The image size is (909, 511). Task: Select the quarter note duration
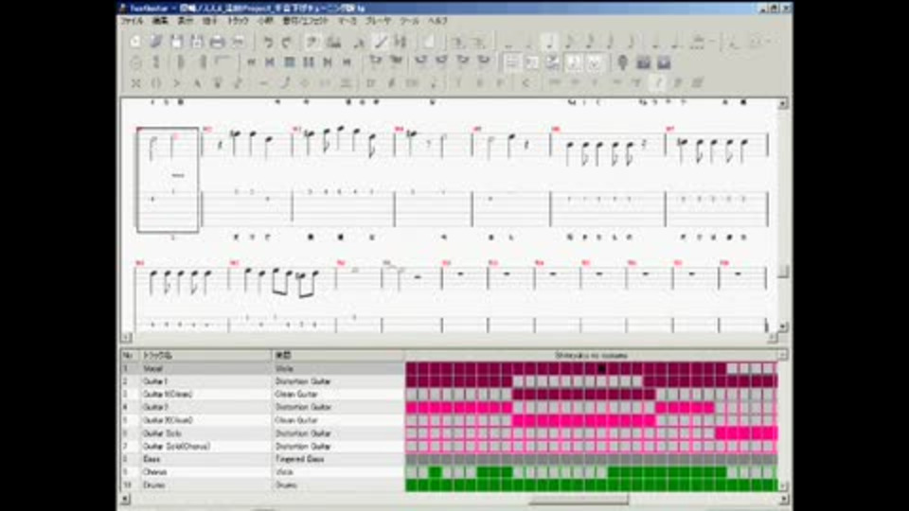tap(549, 42)
